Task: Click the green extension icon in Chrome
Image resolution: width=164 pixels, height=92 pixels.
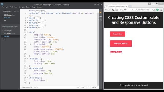Action: [157, 10]
